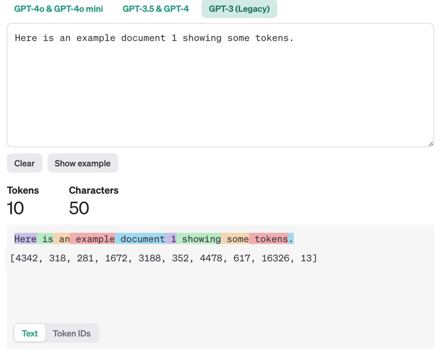Click the textarea resize handle
441x352 pixels.
pos(431,143)
